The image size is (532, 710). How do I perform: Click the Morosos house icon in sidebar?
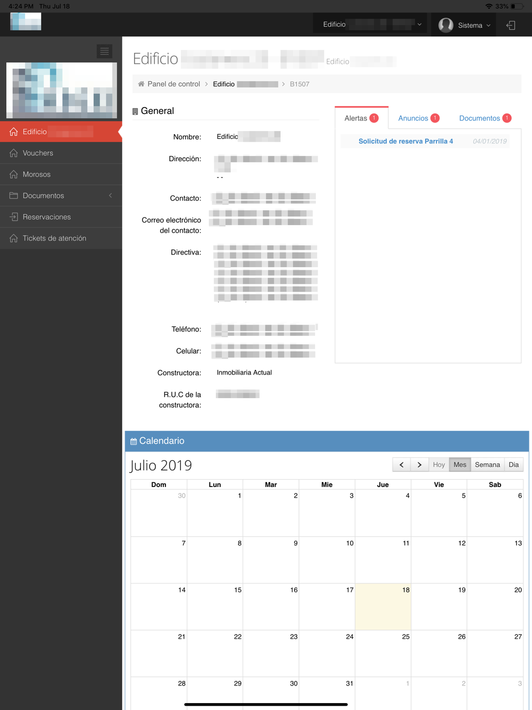[x=14, y=174]
